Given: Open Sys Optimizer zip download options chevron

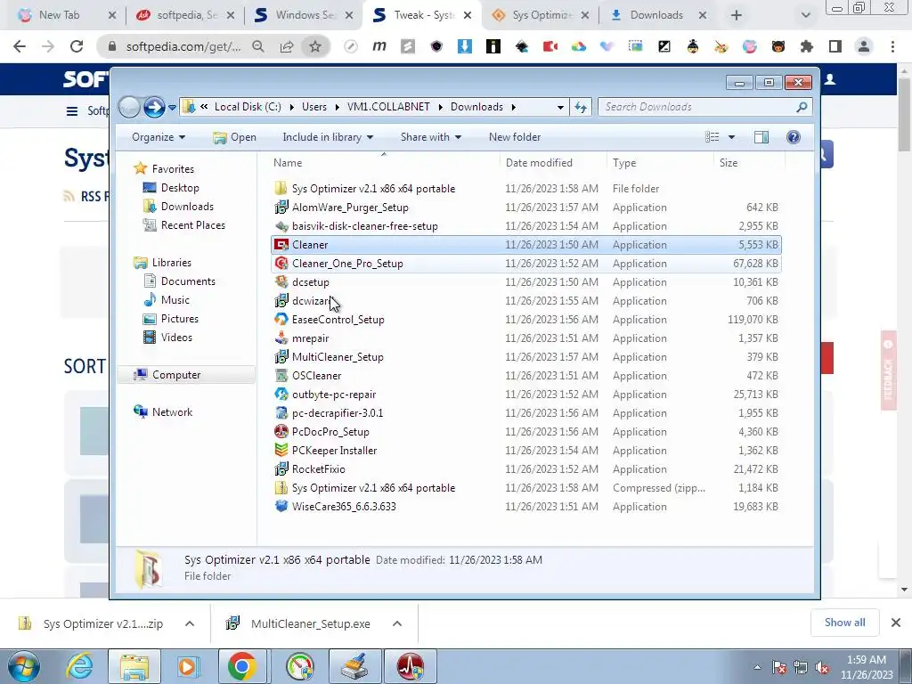Looking at the screenshot, I should click(x=190, y=623).
